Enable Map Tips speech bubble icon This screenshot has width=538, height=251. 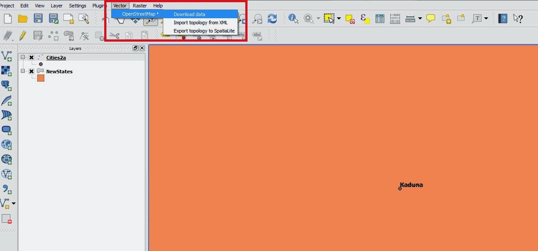(x=431, y=19)
